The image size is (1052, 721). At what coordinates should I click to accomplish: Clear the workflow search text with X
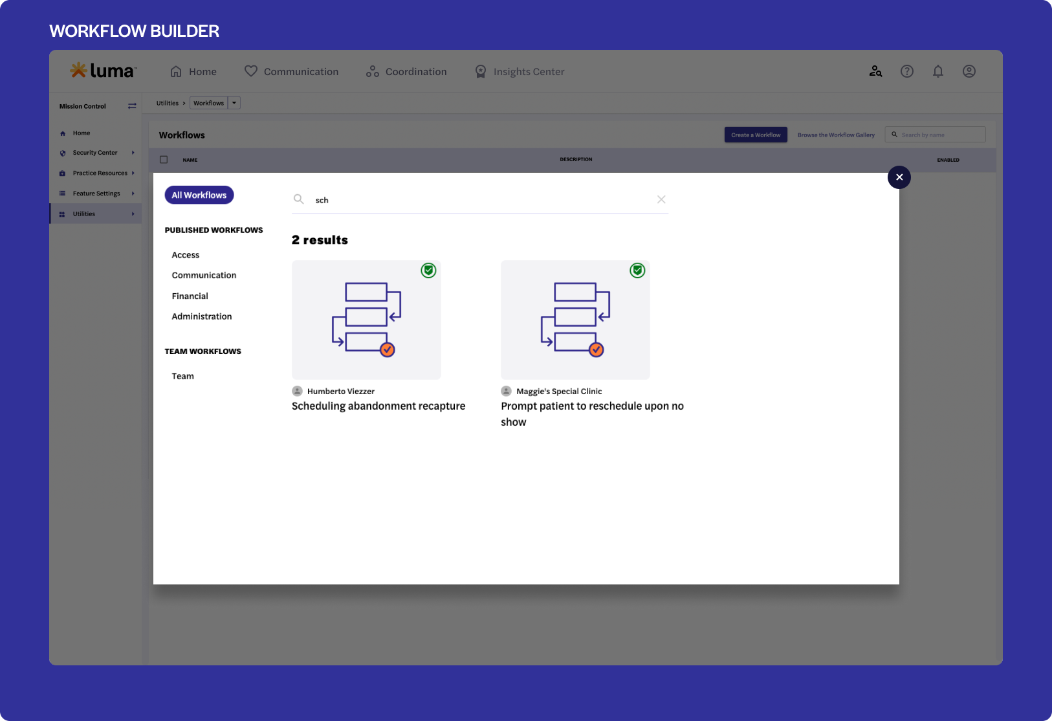(661, 199)
